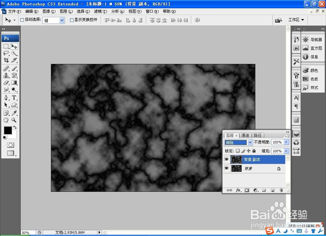The width and height of the screenshot is (326, 236).
Task: Enable the 显示变换控件 checkbox
Action: 72,20
